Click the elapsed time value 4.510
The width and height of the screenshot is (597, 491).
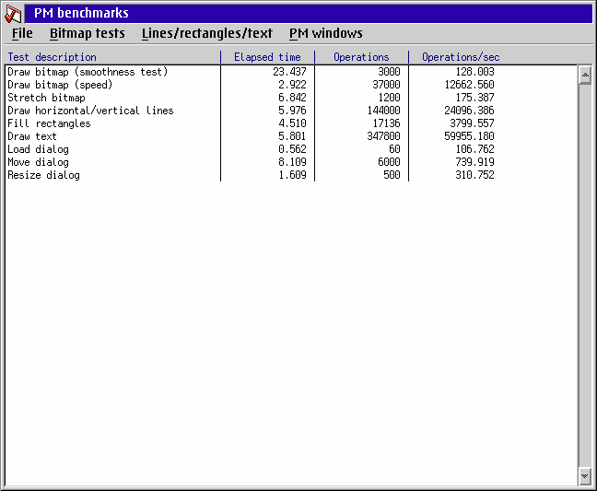coord(292,123)
